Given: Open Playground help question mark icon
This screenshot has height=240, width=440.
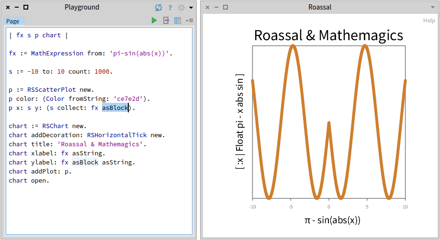Looking at the screenshot, I should pos(170,8).
